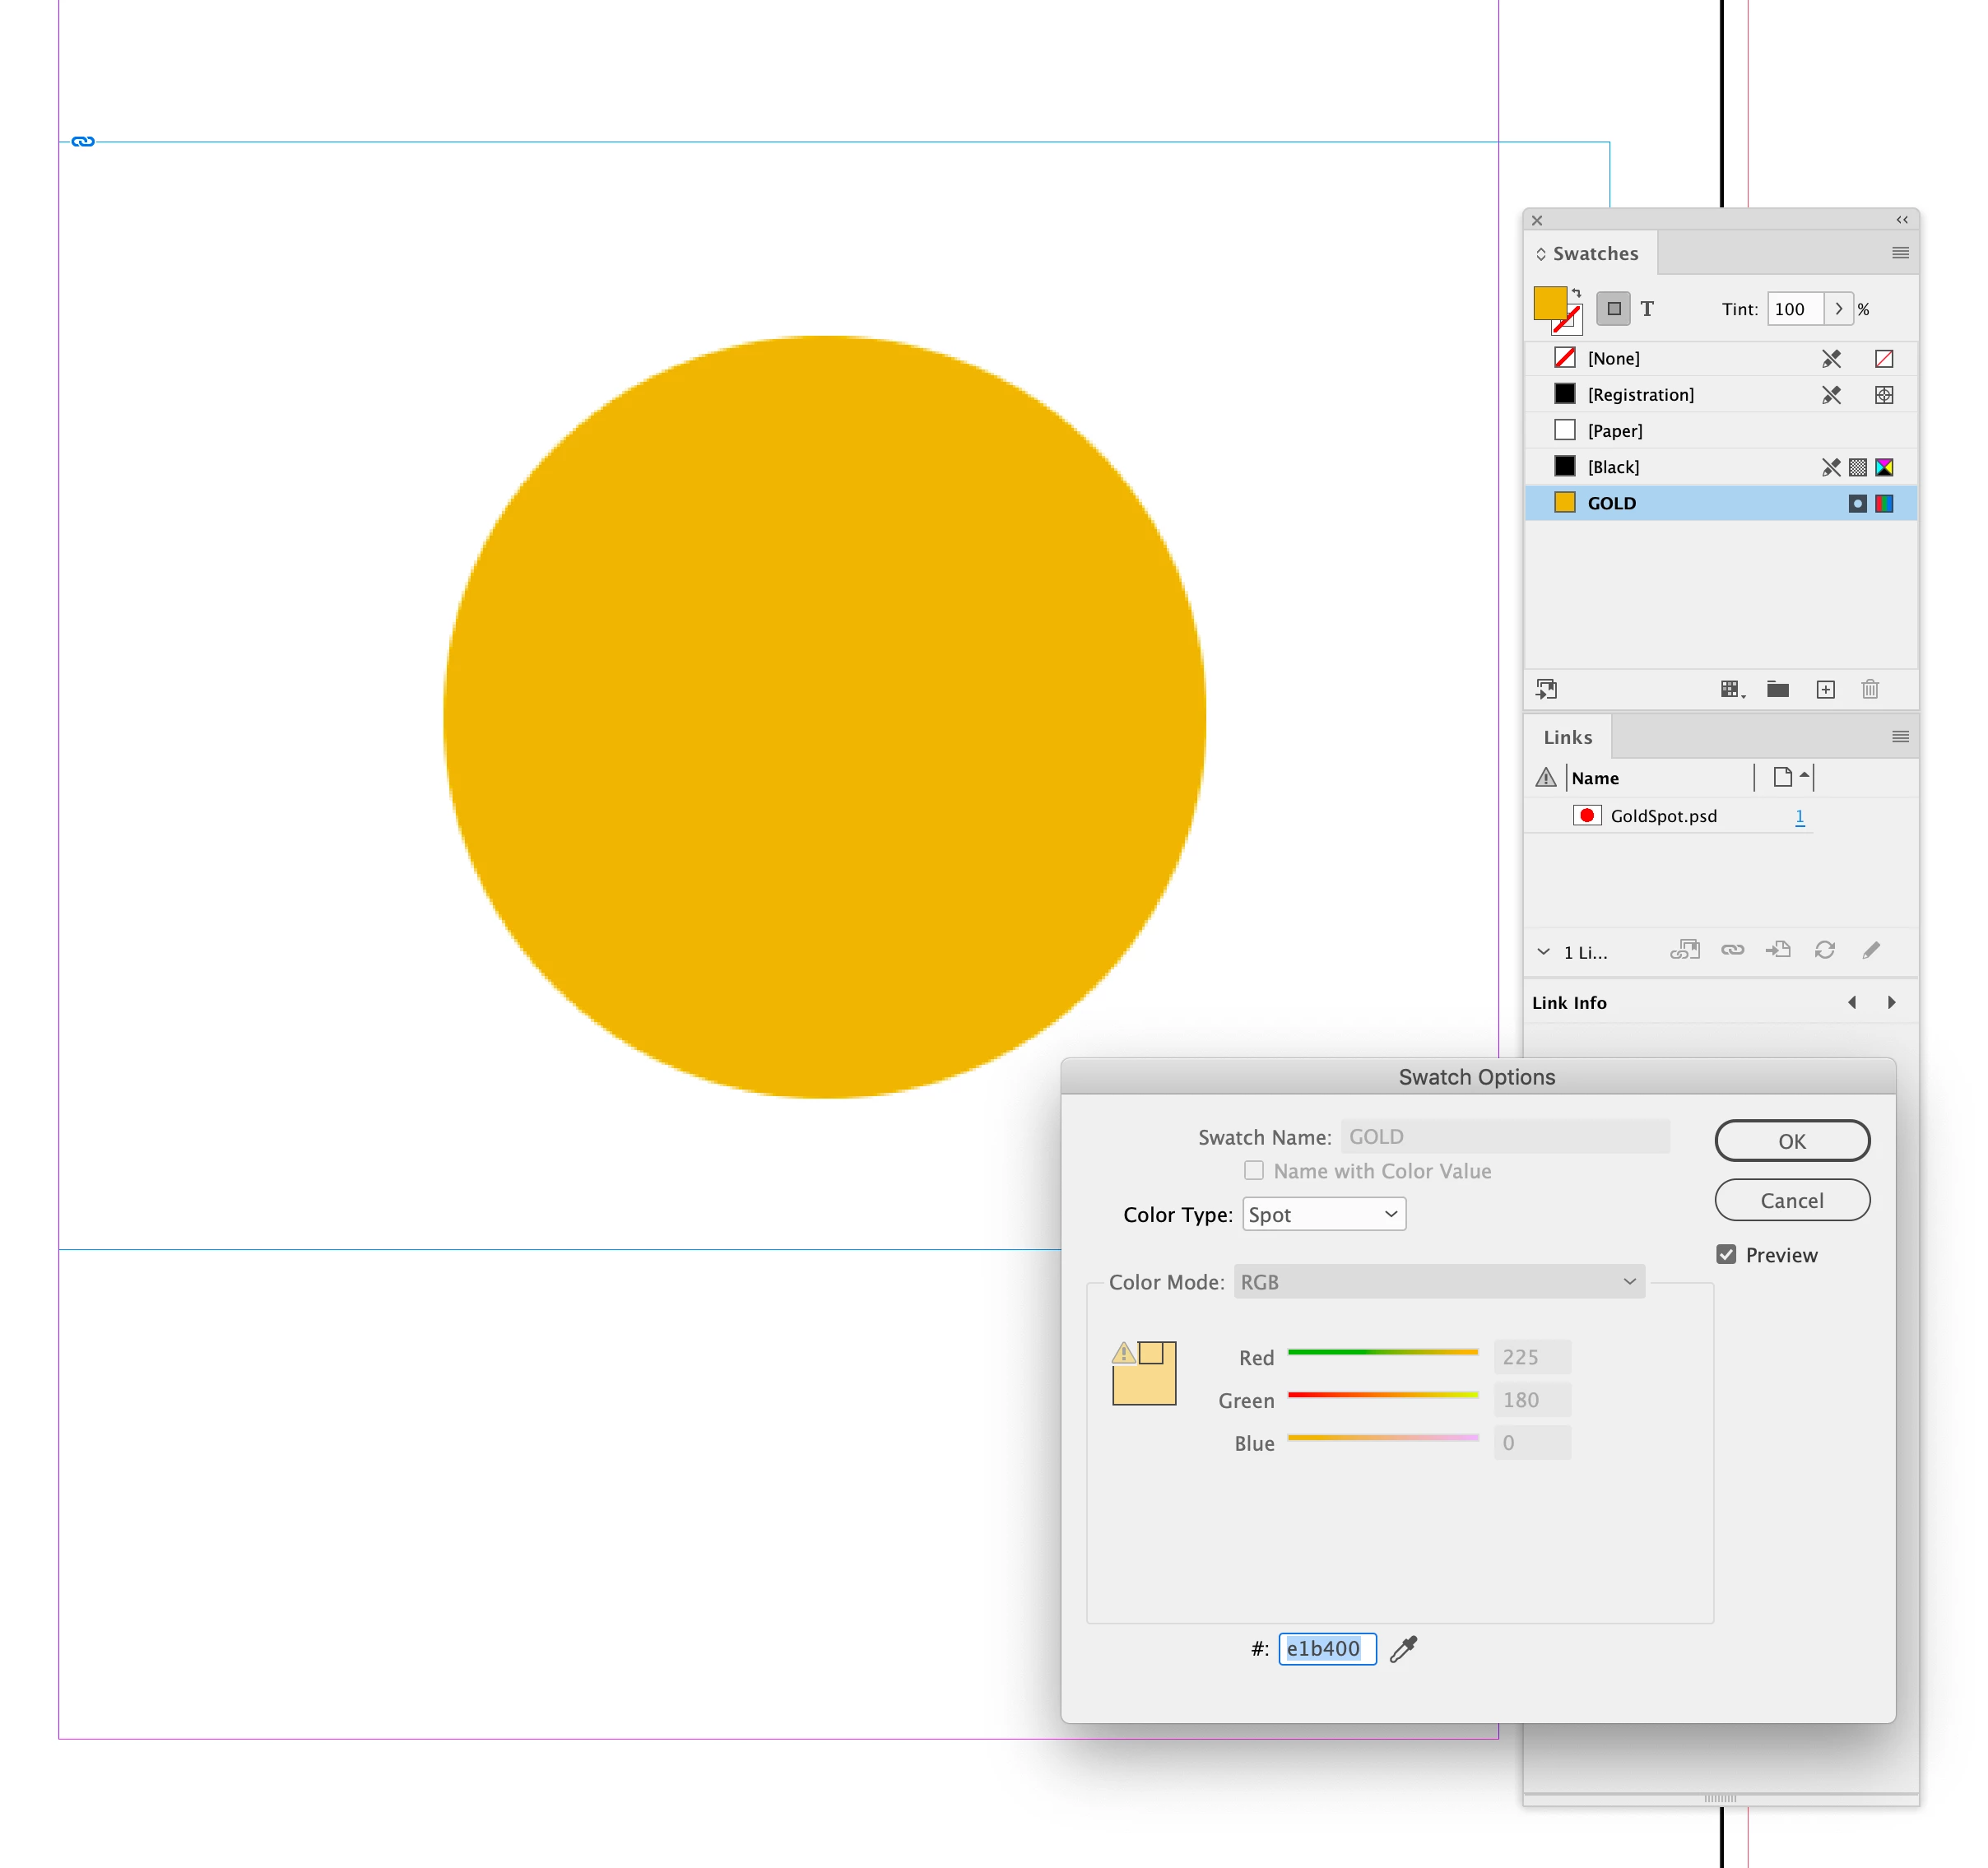The width and height of the screenshot is (1988, 1868).
Task: Click the New Swatch plus icon
Action: tap(1825, 690)
